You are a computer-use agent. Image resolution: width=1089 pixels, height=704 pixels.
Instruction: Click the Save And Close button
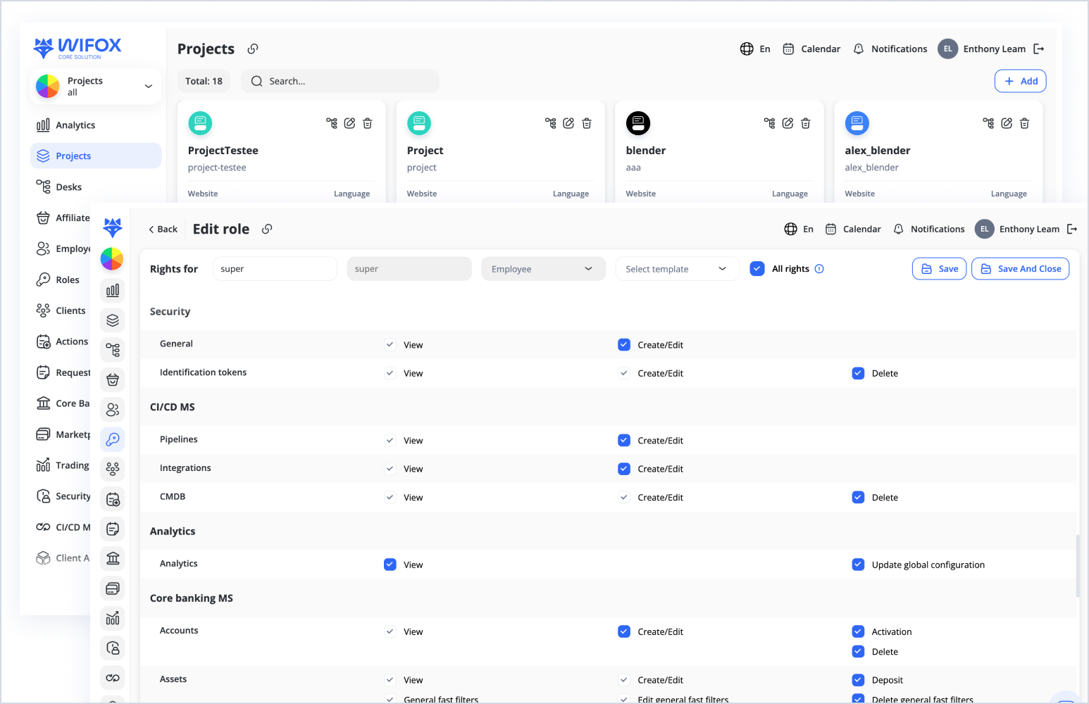(1020, 269)
